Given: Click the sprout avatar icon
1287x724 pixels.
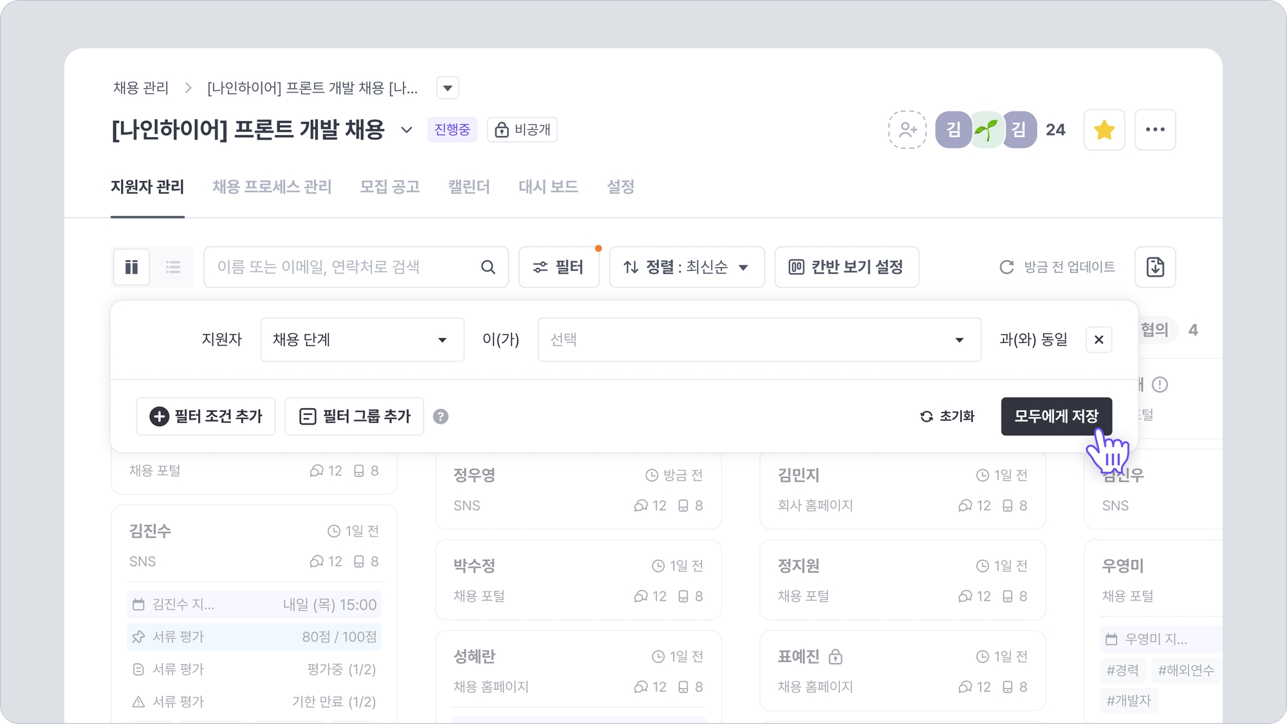Looking at the screenshot, I should (986, 130).
